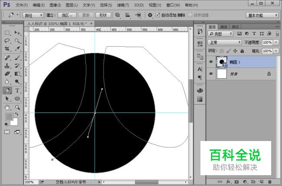Select the Magic Wand tool
Image resolution: width=282 pixels, height=186 pixels.
pyautogui.click(x=17, y=41)
